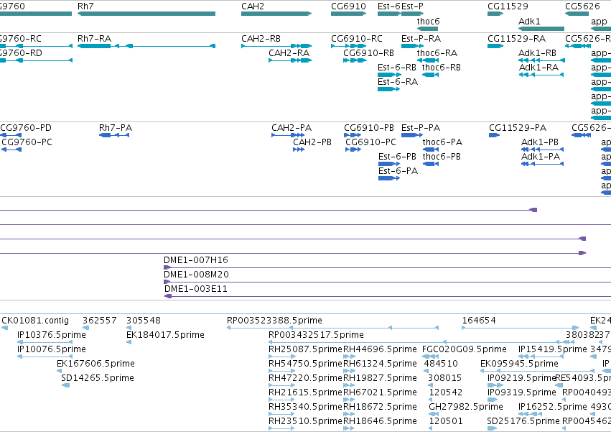Select the CK01081.contig label
Viewport: 611px width, 432px height.
pos(35,321)
